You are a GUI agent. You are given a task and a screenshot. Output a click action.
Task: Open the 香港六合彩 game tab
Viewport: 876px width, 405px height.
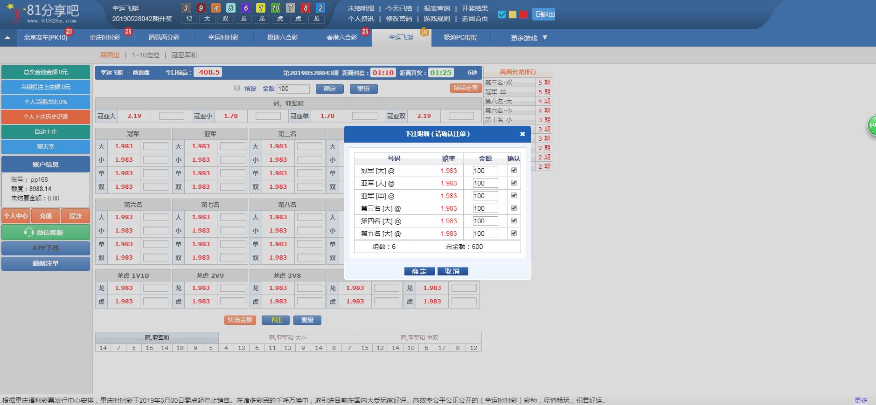(341, 38)
